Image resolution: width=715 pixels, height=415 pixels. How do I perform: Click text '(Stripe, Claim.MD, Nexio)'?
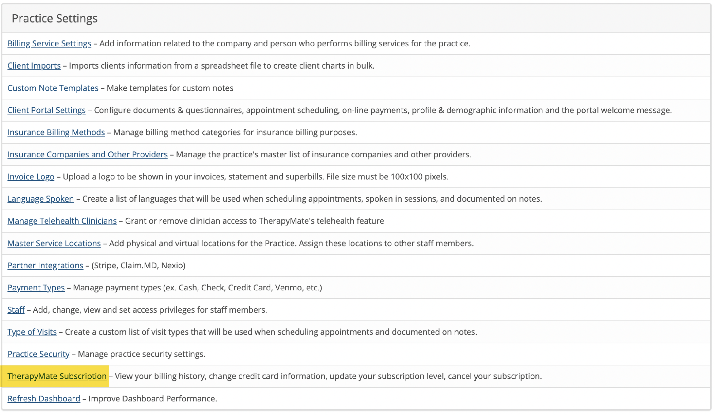(139, 265)
